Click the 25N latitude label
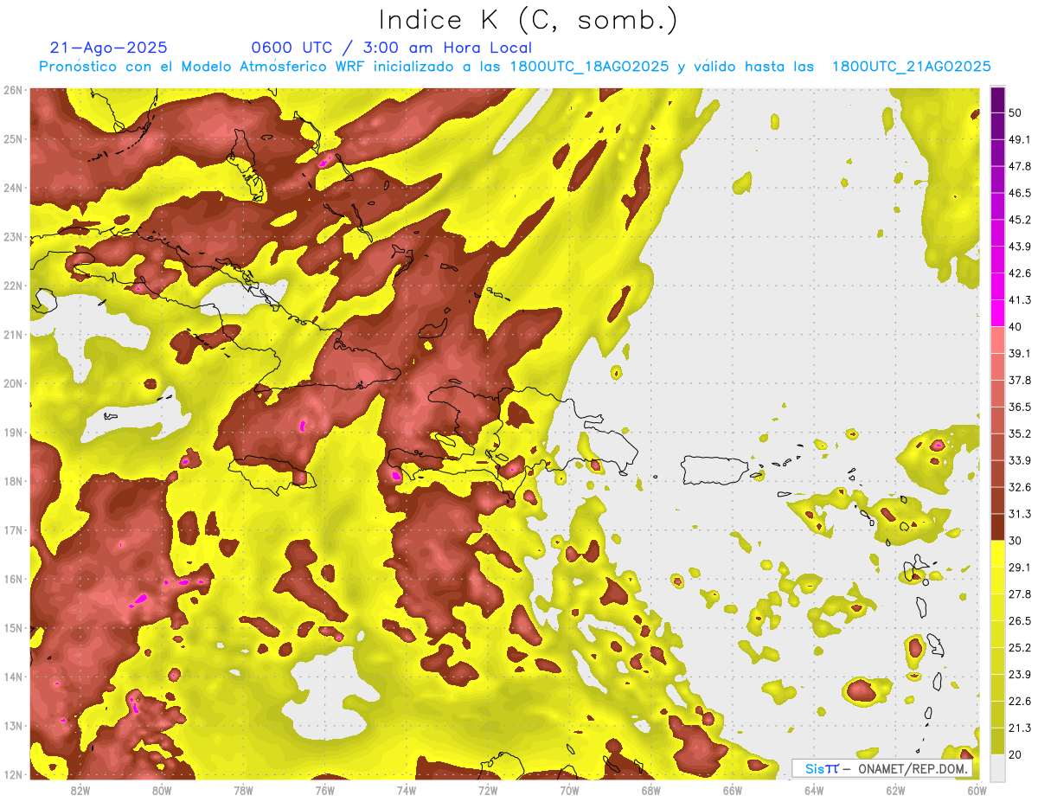Image resolution: width=1038 pixels, height=802 pixels. pos(13,139)
